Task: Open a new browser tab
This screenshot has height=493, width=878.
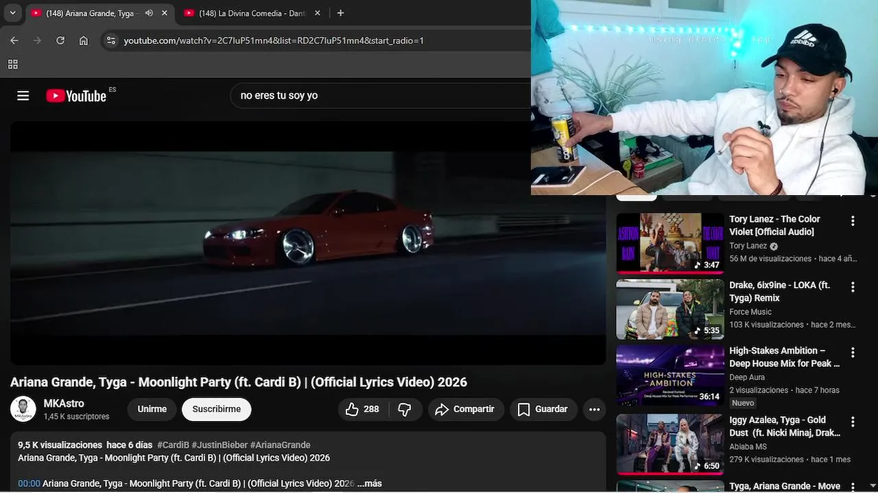Action: pyautogui.click(x=340, y=13)
